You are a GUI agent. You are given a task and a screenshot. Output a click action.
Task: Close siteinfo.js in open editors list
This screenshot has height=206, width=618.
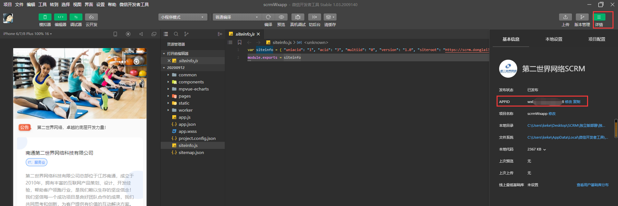(169, 61)
